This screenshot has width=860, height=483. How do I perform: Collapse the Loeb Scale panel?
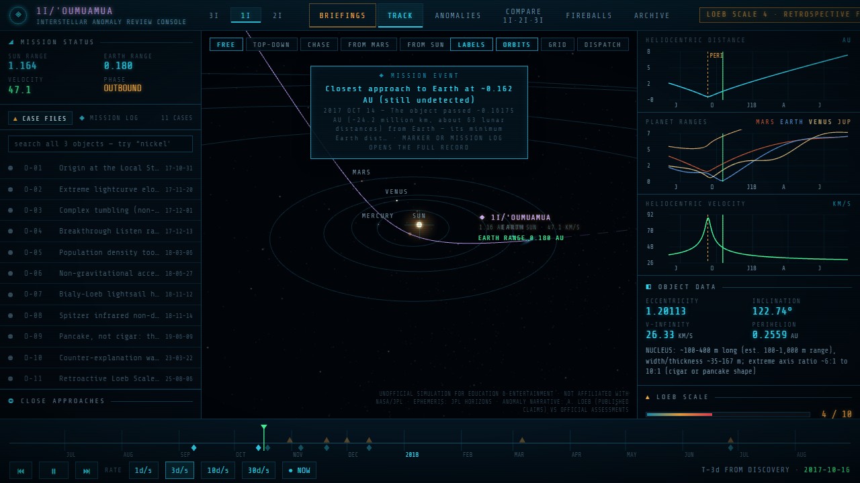click(x=748, y=397)
